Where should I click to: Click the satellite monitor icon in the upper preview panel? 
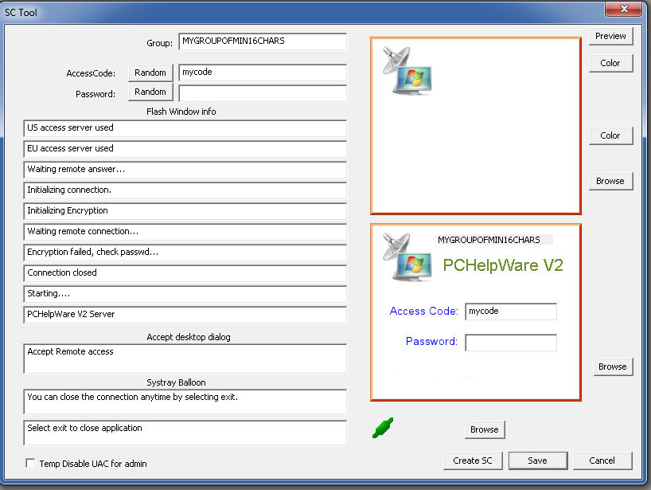[407, 71]
